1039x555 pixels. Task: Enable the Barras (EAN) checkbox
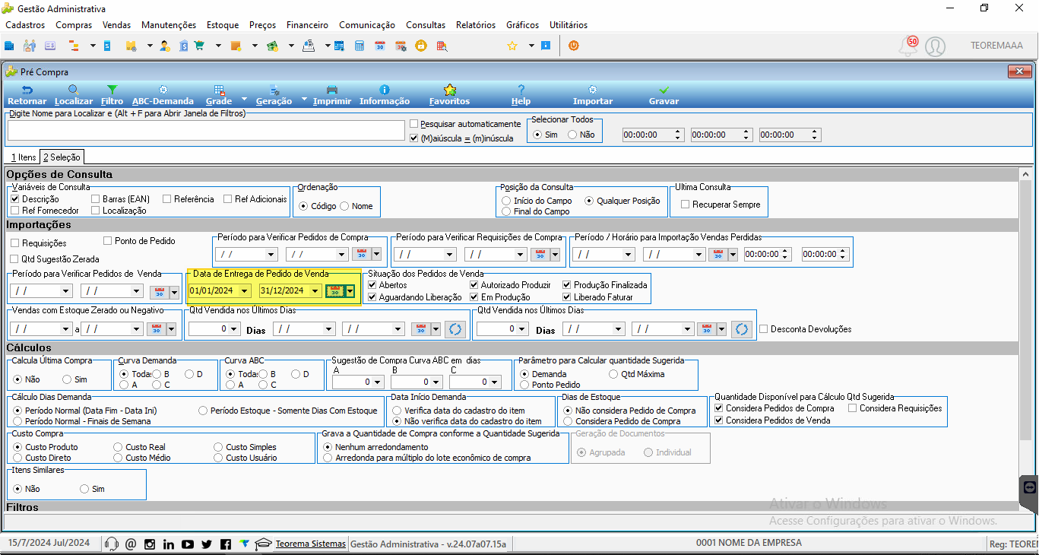[96, 199]
